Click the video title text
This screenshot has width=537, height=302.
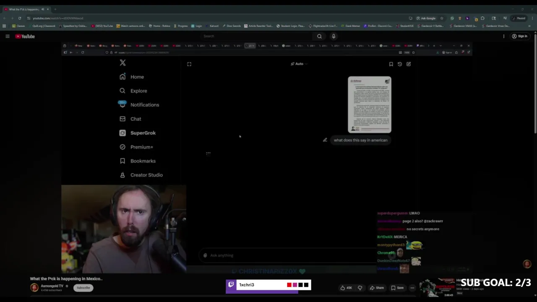[66, 279]
